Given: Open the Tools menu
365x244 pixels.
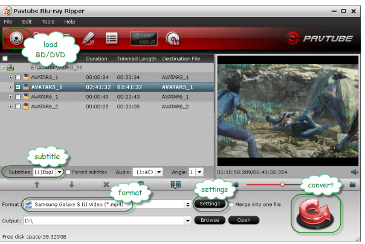Looking at the screenshot, I should pos(48,22).
